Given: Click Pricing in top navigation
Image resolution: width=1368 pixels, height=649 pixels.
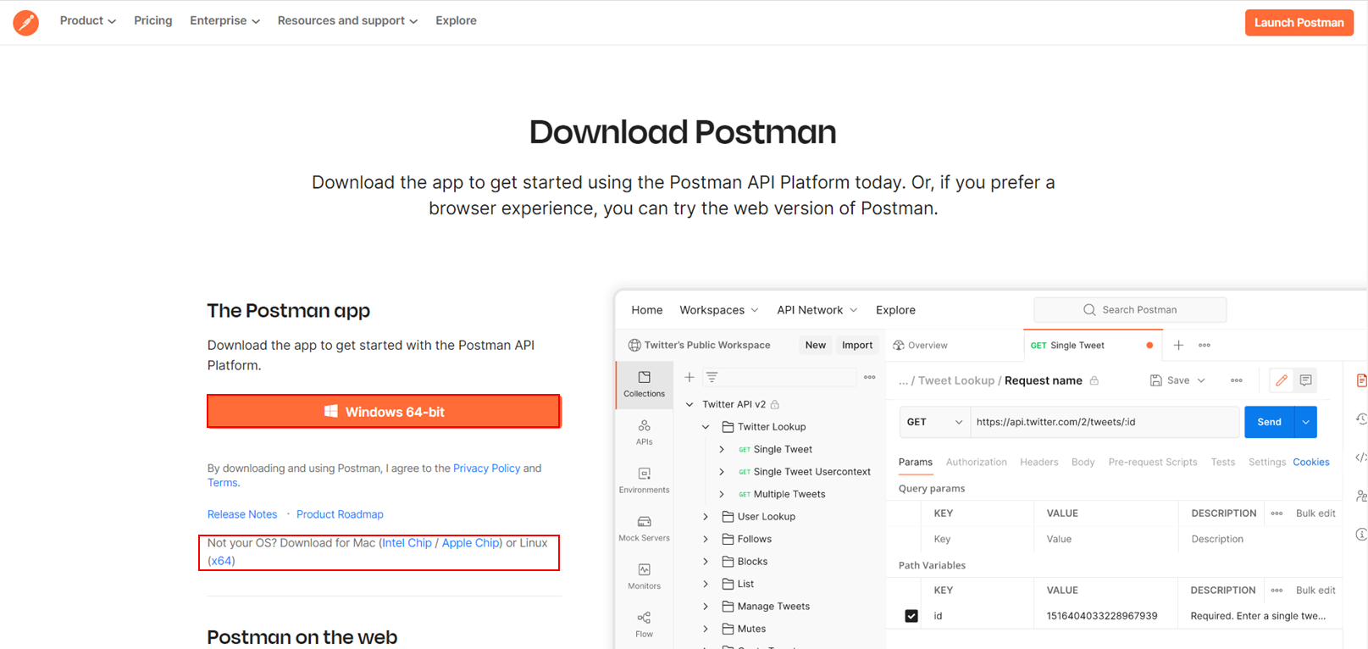Looking at the screenshot, I should coord(152,20).
